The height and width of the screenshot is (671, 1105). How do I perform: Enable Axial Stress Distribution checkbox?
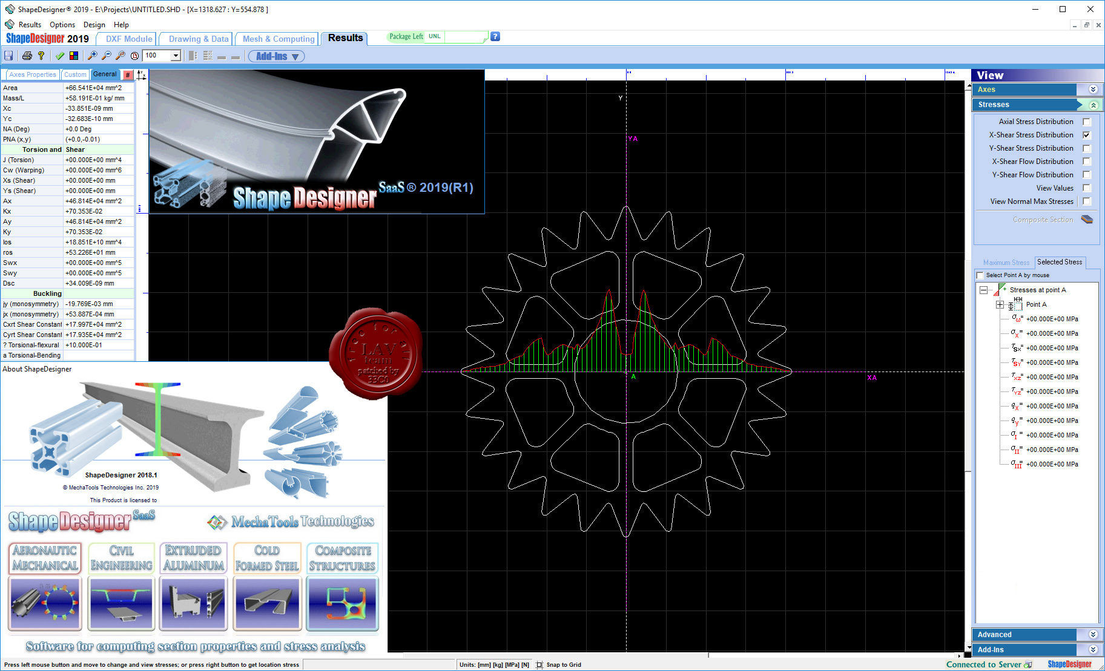1087,122
